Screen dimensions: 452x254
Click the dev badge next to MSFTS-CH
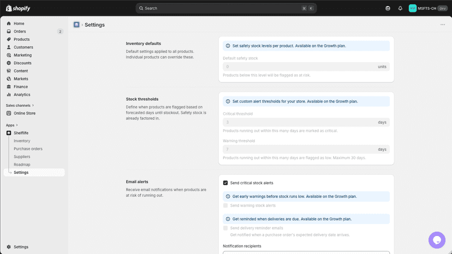coord(443,8)
